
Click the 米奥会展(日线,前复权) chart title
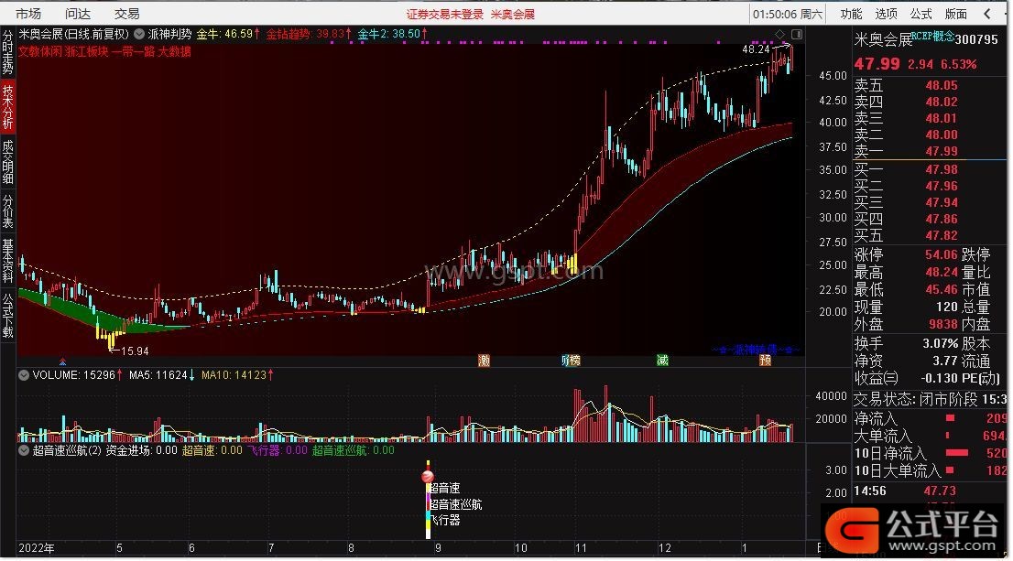pos(73,34)
